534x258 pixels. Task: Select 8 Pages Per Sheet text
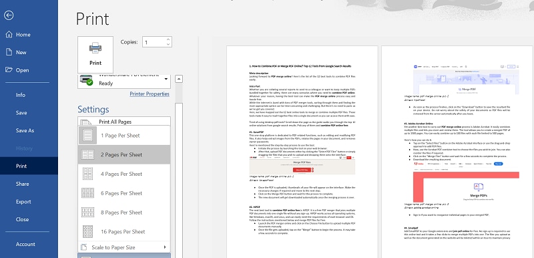pyautogui.click(x=121, y=213)
